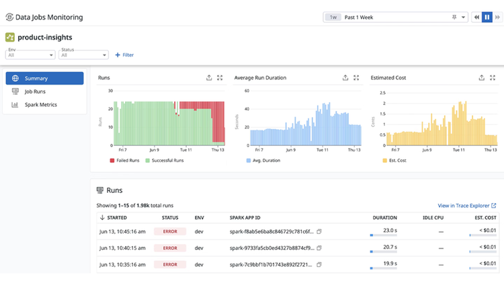Export the Runs chart via share icon

[209, 77]
